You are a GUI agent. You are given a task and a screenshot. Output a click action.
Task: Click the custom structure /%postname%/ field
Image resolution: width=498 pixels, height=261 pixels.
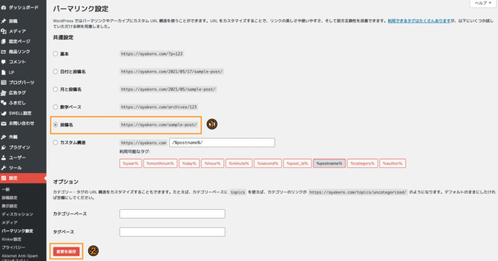(222, 142)
